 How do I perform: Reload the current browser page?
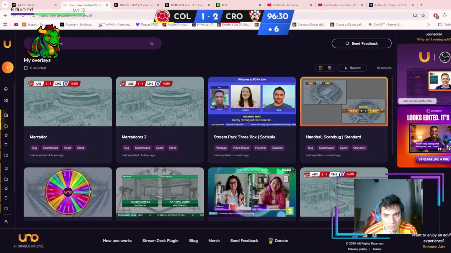click(x=23, y=15)
